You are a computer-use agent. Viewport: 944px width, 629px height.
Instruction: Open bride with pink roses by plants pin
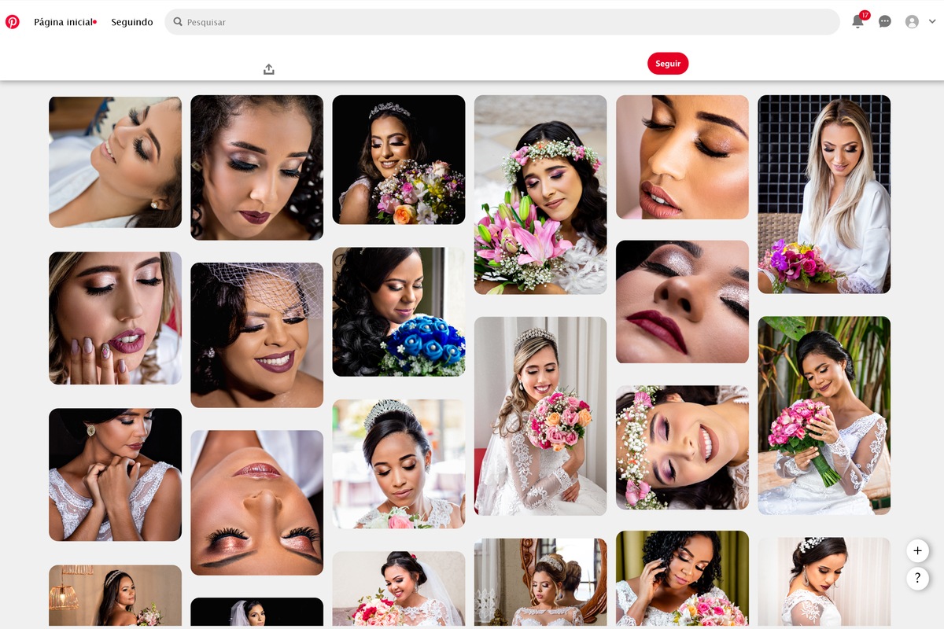824,415
